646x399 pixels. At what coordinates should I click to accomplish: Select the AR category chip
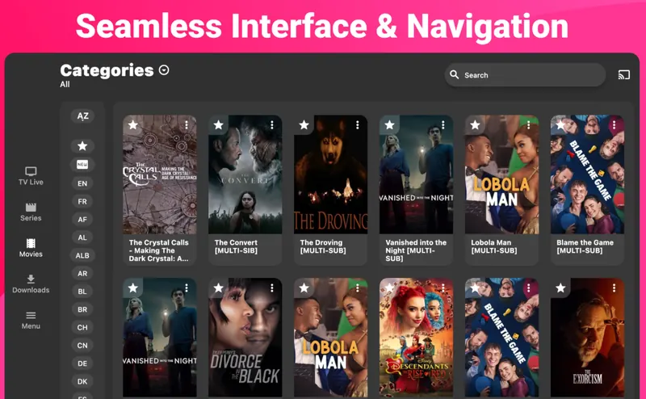pyautogui.click(x=82, y=273)
